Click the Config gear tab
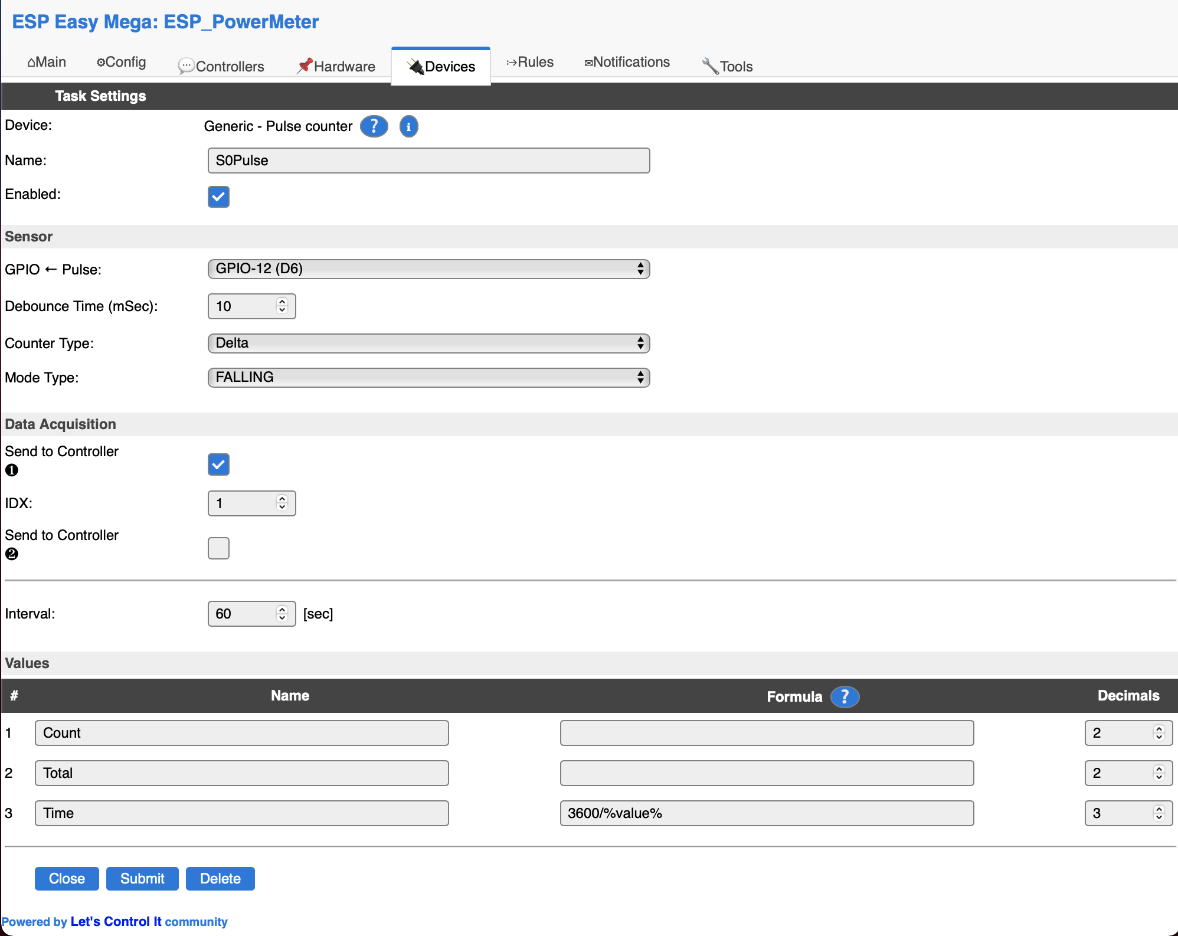This screenshot has width=1178, height=936. 121,62
